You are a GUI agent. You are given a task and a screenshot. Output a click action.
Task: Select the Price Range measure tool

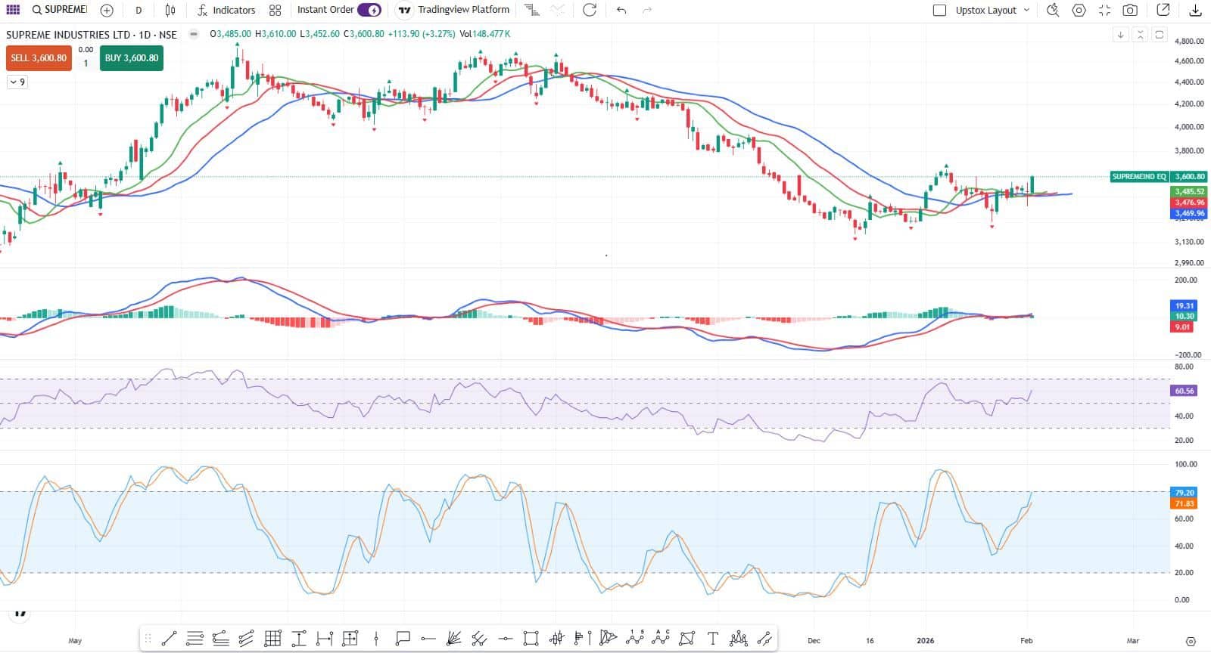pyautogui.click(x=298, y=639)
